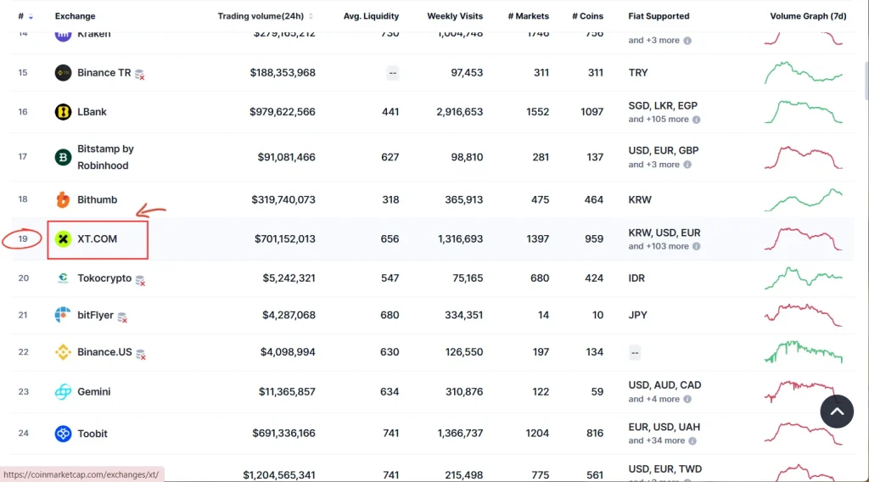
Task: Open the LBank exchange link
Action: click(x=92, y=112)
